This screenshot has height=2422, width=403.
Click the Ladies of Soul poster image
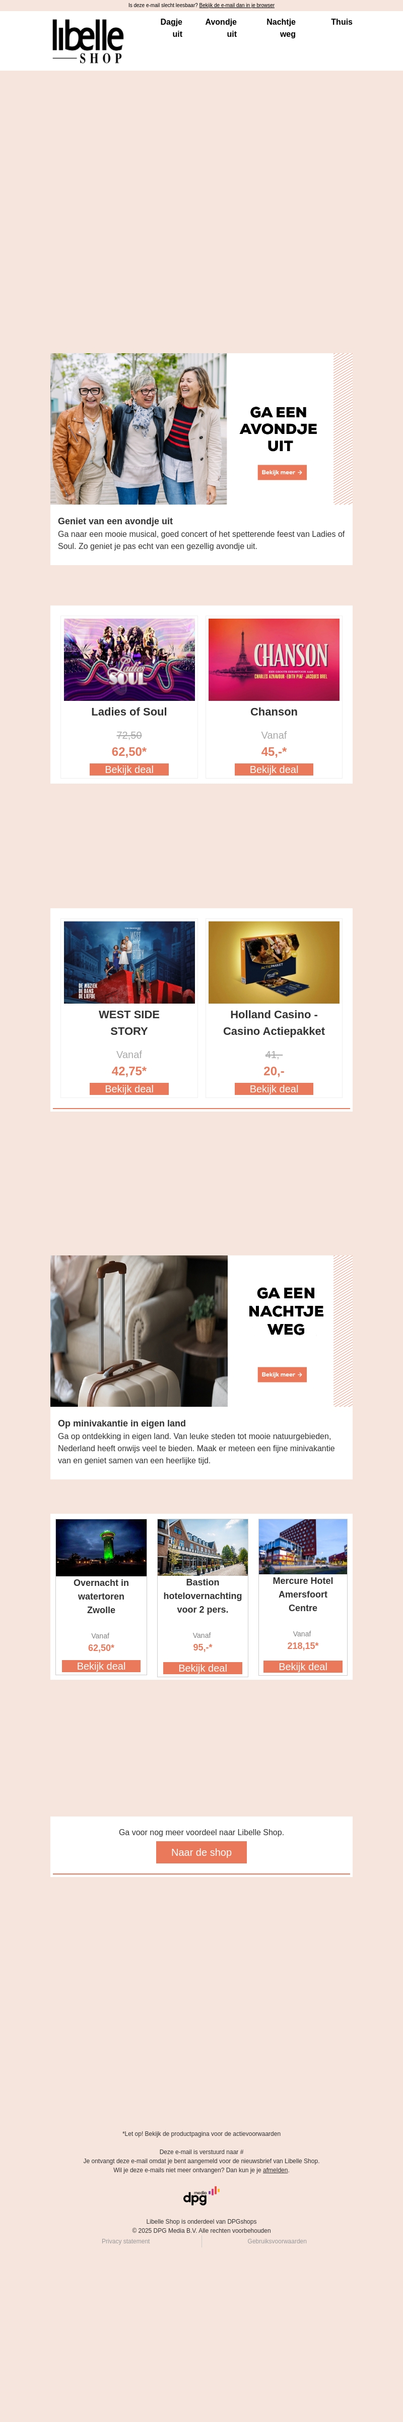tap(129, 659)
